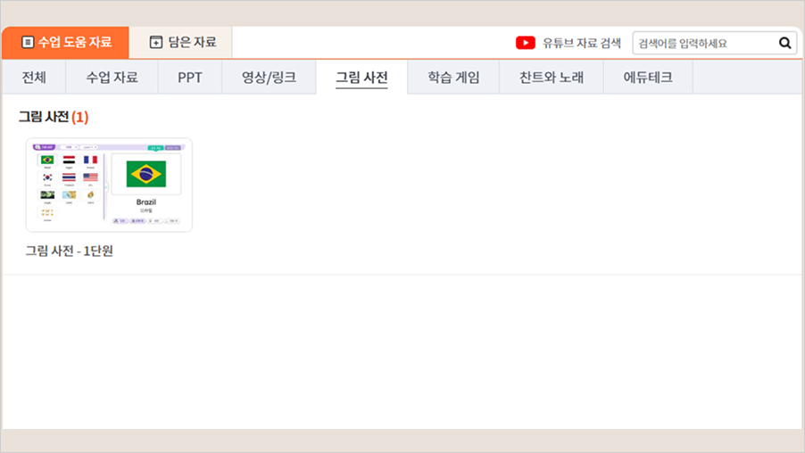Open the 유튜브 자료 검색 link
This screenshot has height=453, width=805.
(x=581, y=43)
